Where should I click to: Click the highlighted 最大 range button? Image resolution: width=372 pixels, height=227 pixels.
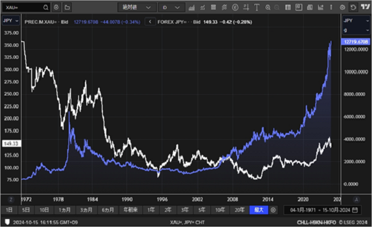tap(259, 210)
